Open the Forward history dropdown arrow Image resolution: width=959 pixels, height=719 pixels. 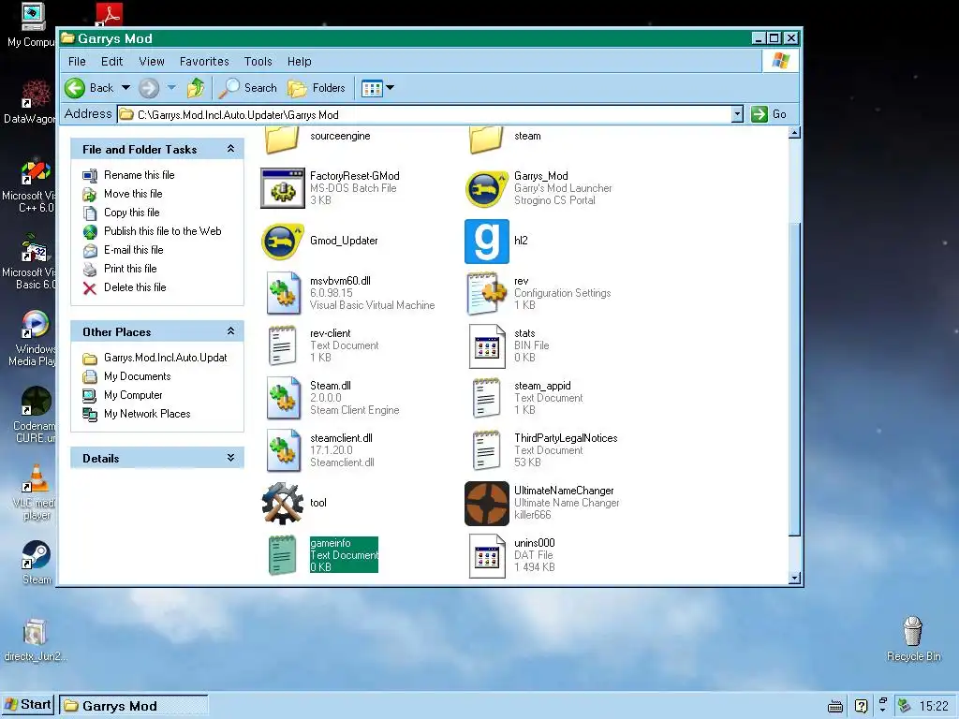(172, 87)
